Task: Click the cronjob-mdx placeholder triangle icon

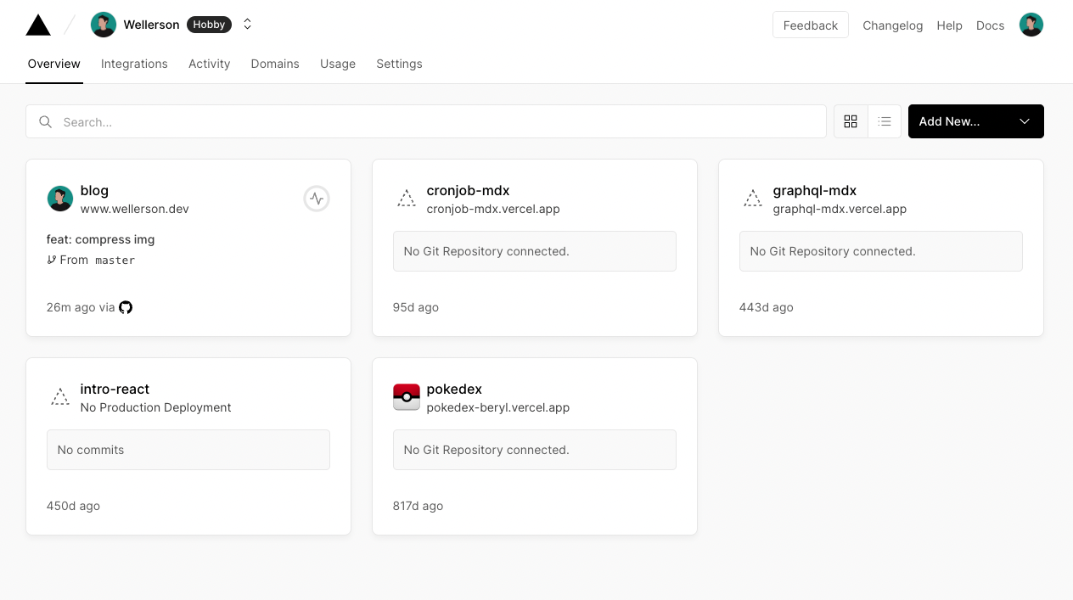Action: [407, 199]
